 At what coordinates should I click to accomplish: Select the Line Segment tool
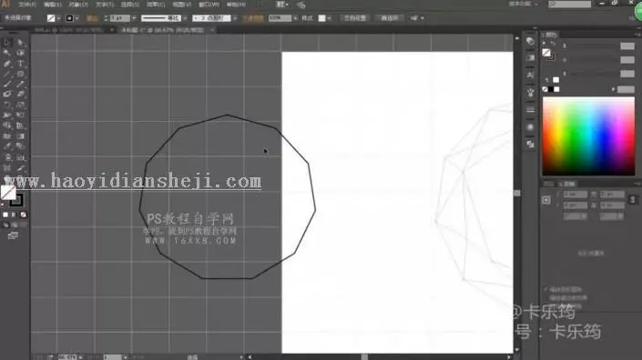pyautogui.click(x=7, y=74)
